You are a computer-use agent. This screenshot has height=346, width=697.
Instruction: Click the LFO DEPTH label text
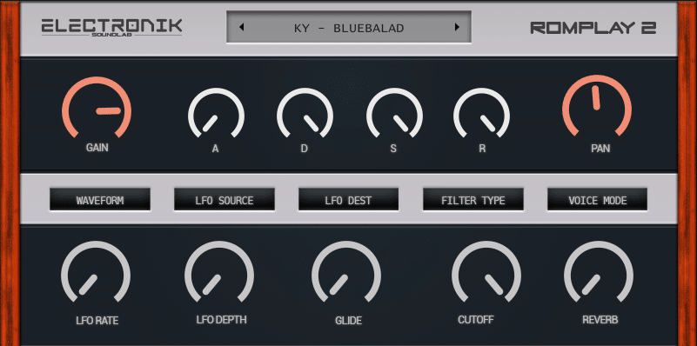click(221, 320)
